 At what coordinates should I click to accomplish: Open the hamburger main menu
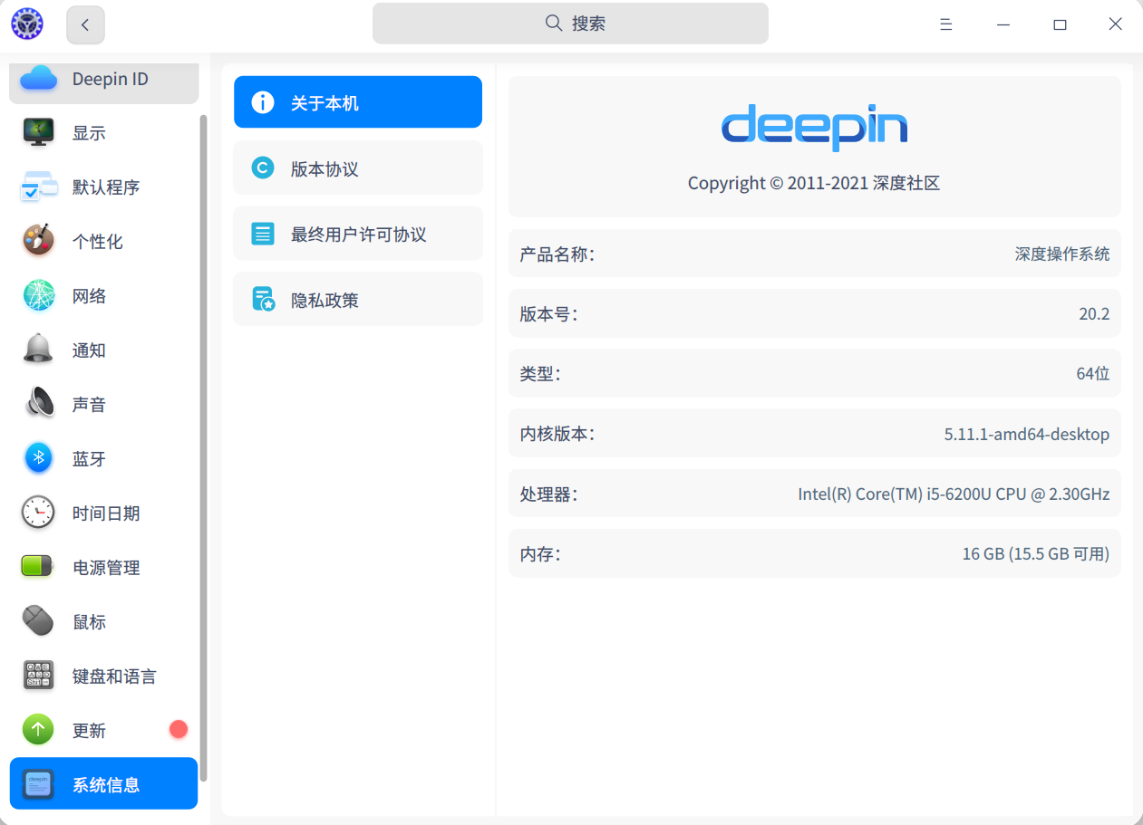click(x=945, y=24)
